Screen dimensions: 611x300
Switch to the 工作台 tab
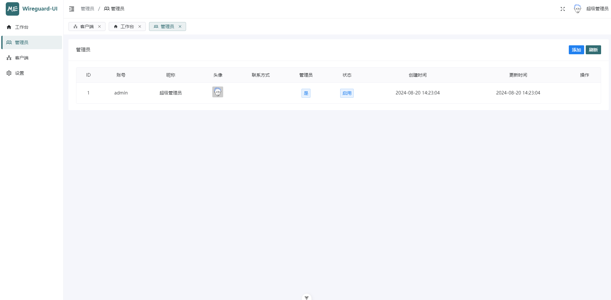pos(124,26)
